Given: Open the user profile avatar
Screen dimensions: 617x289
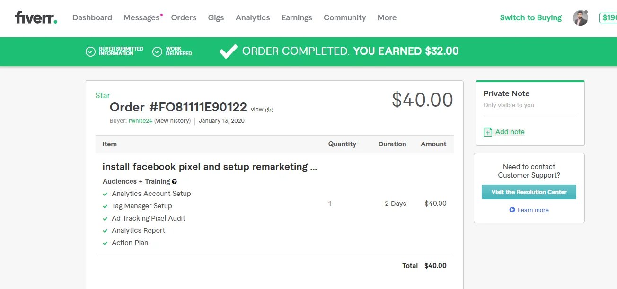Looking at the screenshot, I should tap(580, 18).
